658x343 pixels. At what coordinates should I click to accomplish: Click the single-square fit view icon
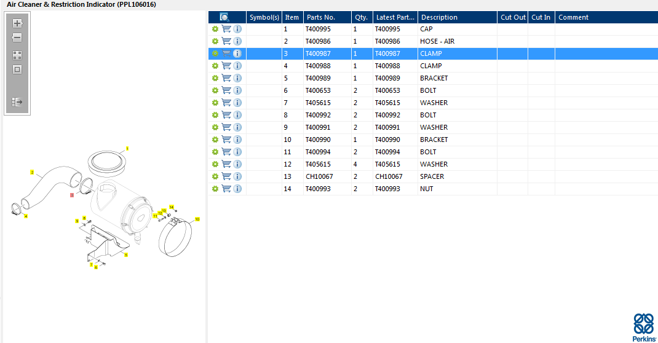click(17, 69)
